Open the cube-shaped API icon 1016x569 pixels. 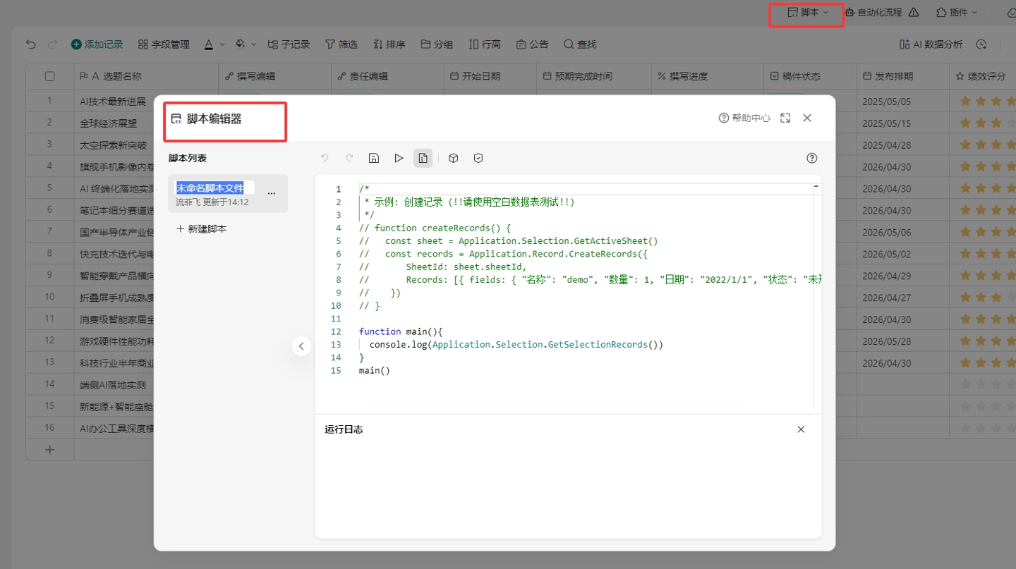pyautogui.click(x=454, y=158)
